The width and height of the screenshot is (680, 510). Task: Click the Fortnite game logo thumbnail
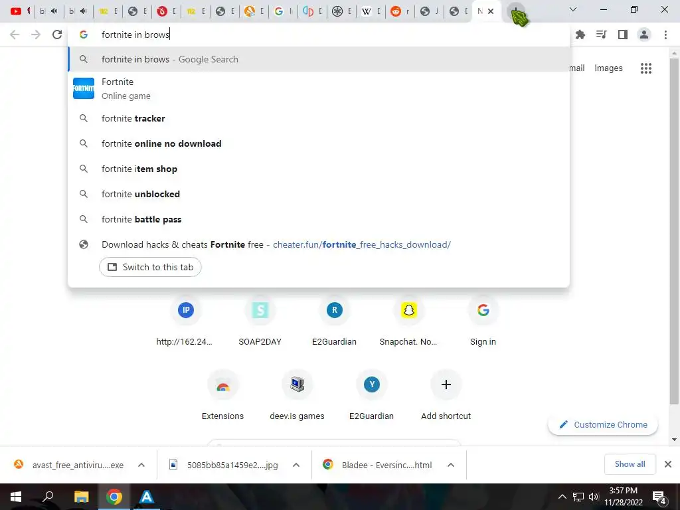(84, 88)
